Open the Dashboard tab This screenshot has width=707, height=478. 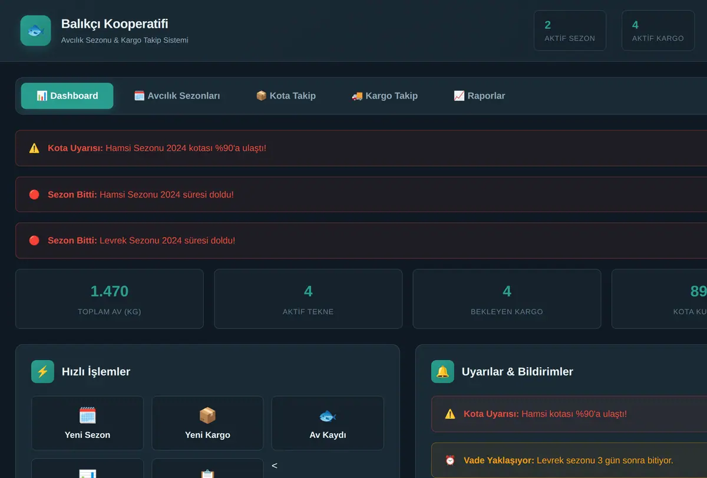[x=67, y=96]
